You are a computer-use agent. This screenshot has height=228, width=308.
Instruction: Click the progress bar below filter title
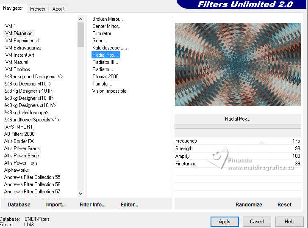pyautogui.click(x=238, y=126)
